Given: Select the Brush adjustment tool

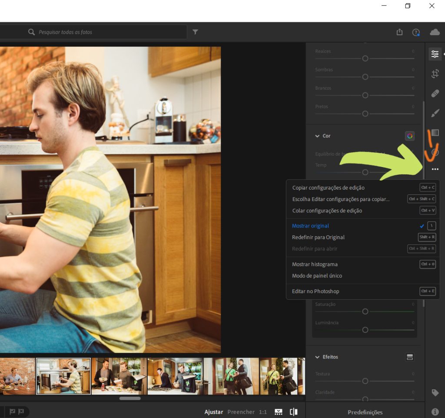Looking at the screenshot, I should click(435, 114).
